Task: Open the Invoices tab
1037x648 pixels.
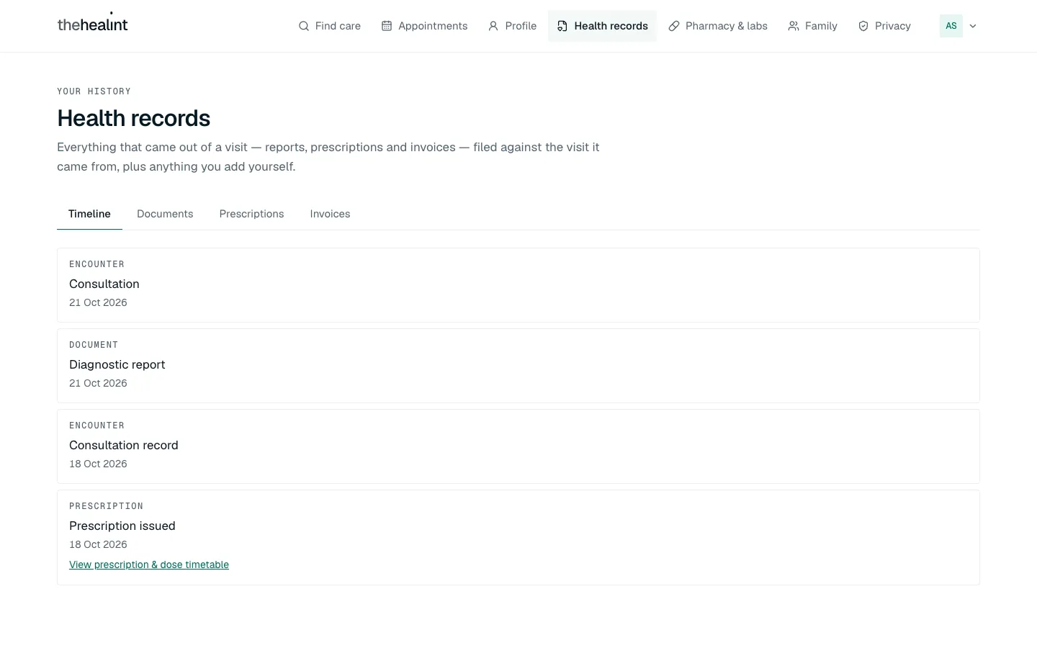Action: pyautogui.click(x=330, y=214)
